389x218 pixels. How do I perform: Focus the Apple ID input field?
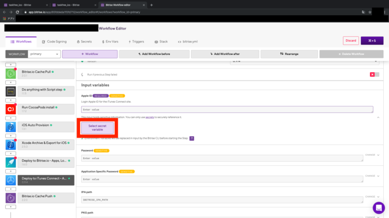point(227,109)
